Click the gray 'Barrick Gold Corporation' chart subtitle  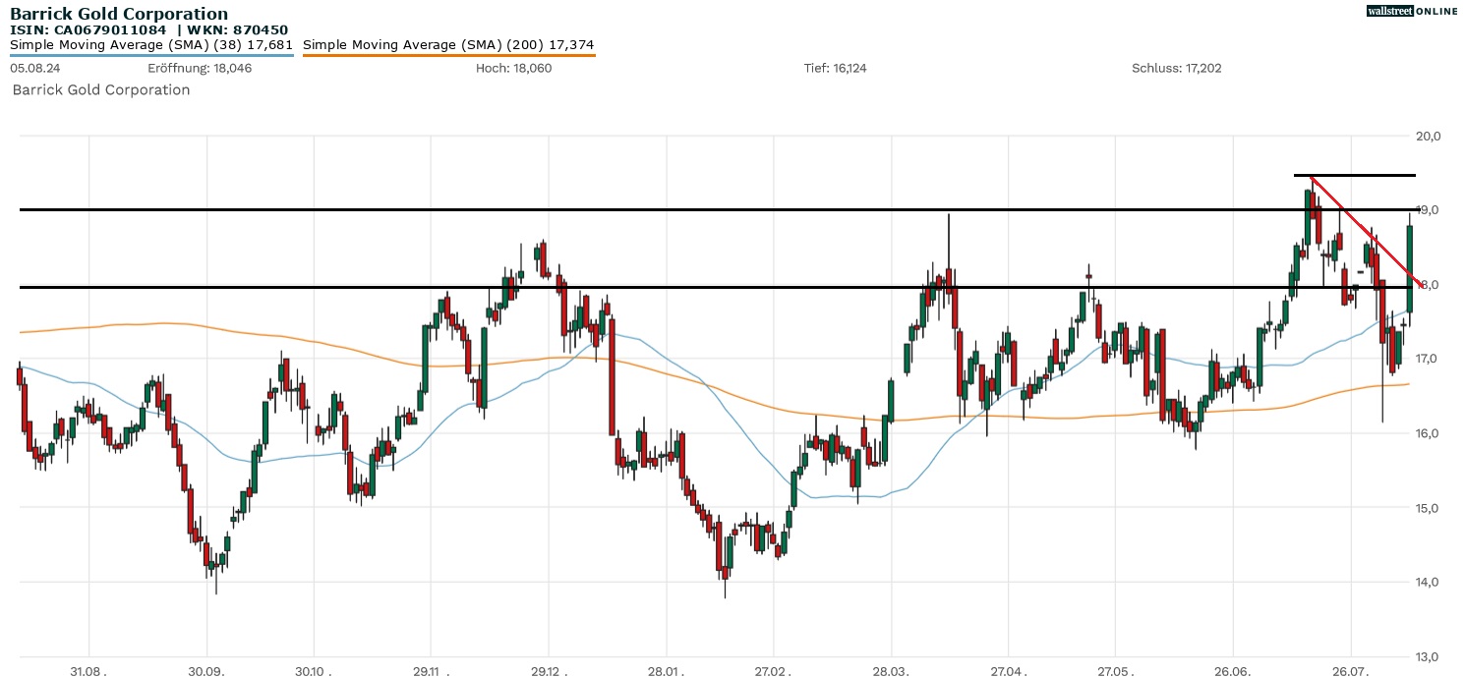[101, 89]
